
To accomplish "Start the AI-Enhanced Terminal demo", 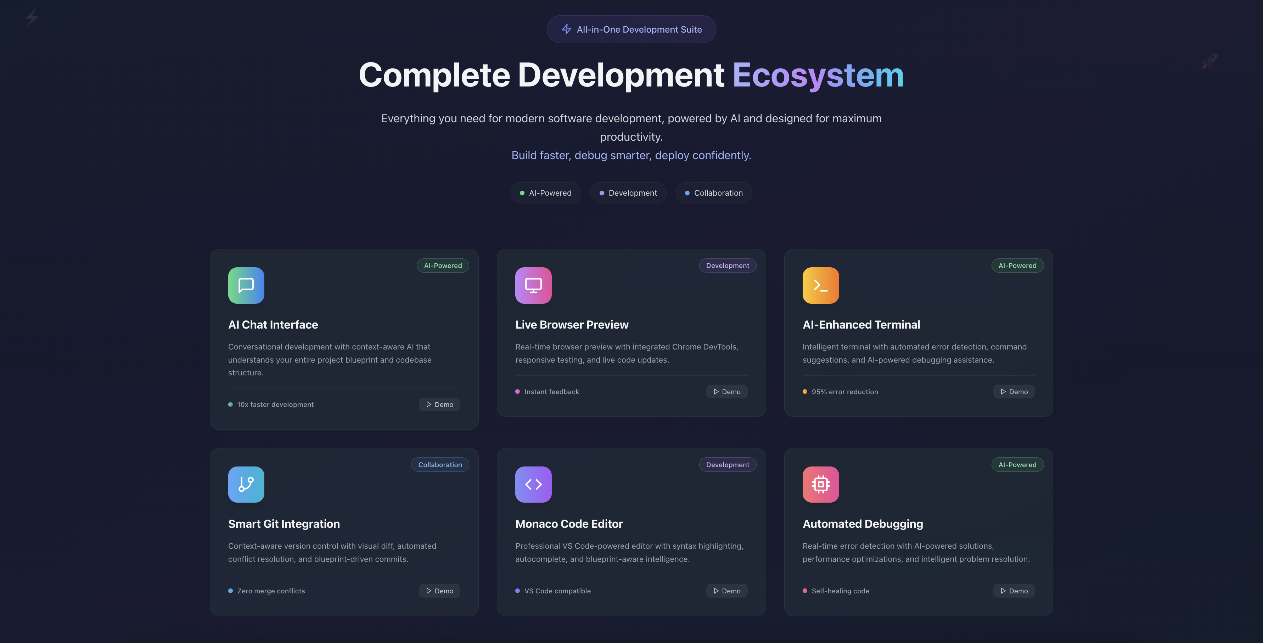I will [1014, 391].
